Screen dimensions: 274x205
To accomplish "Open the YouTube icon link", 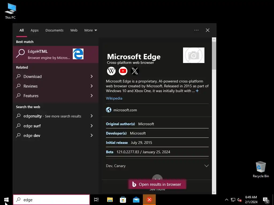I will (123, 71).
